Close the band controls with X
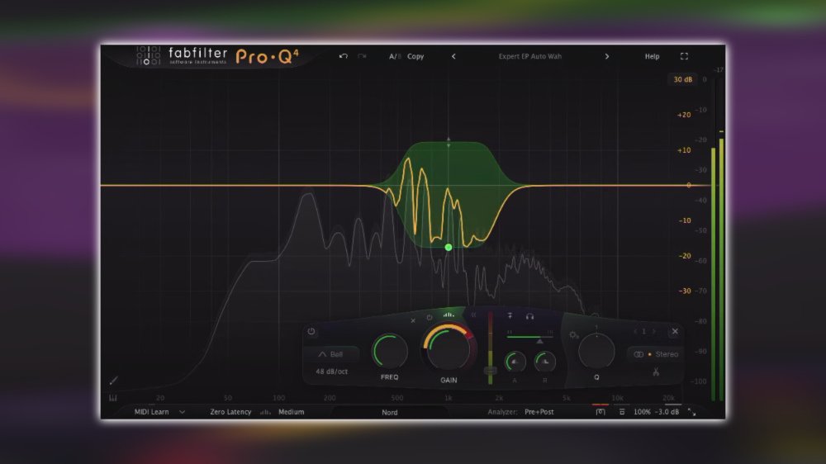The image size is (826, 464). coord(675,331)
